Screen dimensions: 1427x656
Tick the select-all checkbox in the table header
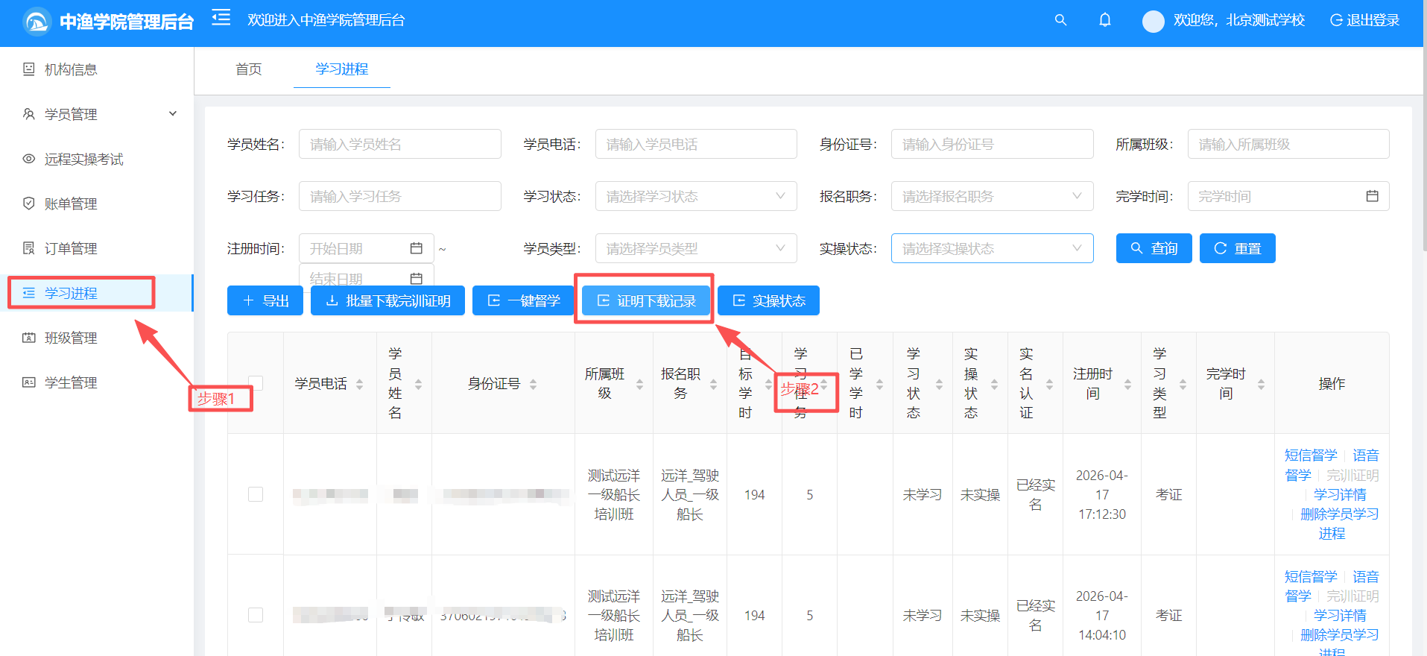[x=256, y=383]
